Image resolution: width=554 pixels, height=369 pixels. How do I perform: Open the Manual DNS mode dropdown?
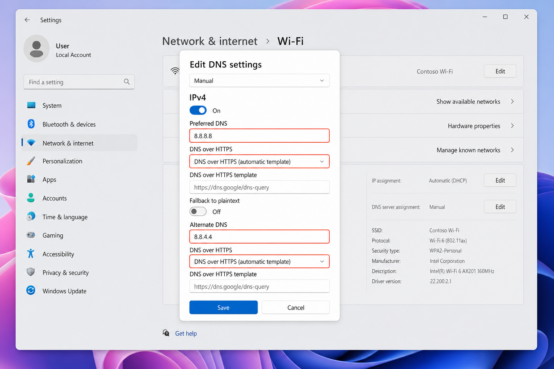[259, 81]
